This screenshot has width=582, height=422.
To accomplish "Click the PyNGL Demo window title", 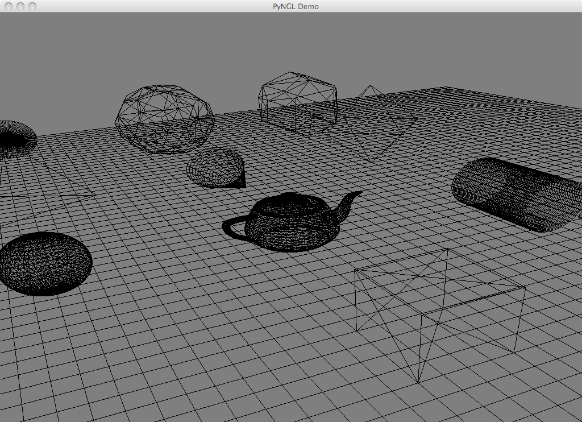I will [x=296, y=6].
